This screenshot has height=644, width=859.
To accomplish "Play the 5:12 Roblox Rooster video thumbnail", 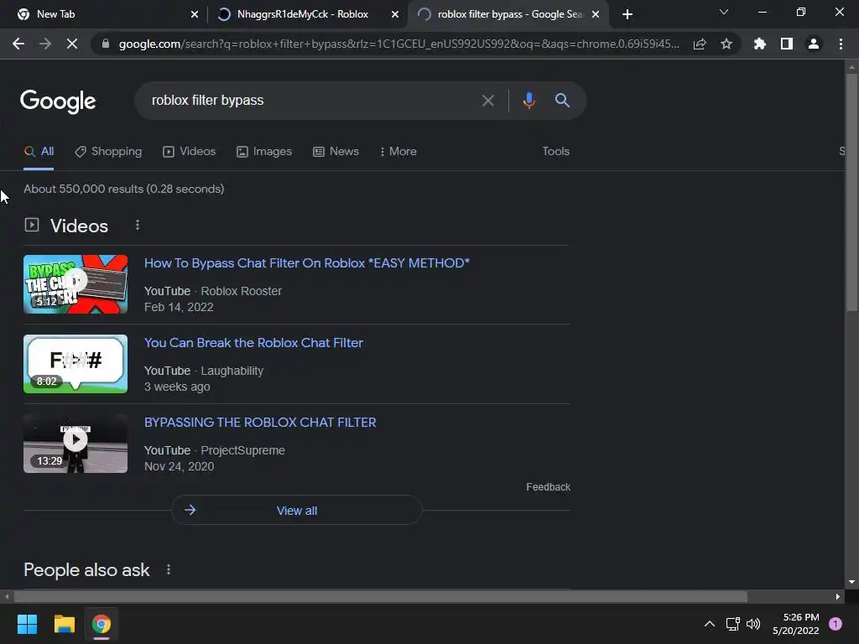I will click(x=75, y=284).
